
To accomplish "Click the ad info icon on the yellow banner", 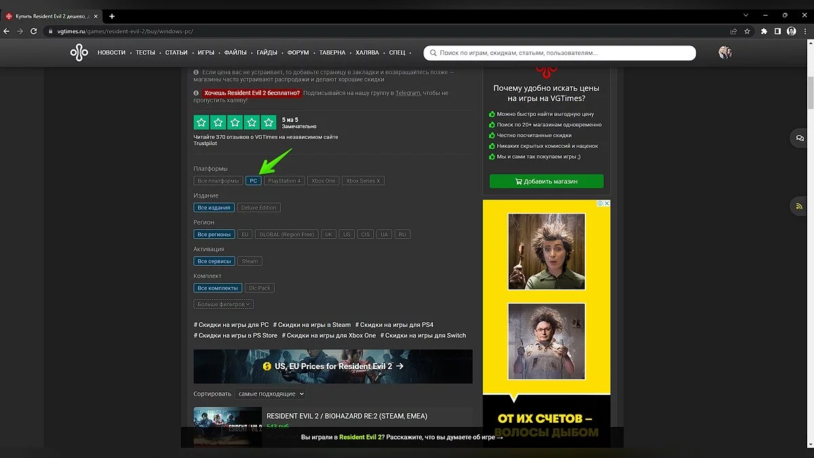I will tap(599, 204).
